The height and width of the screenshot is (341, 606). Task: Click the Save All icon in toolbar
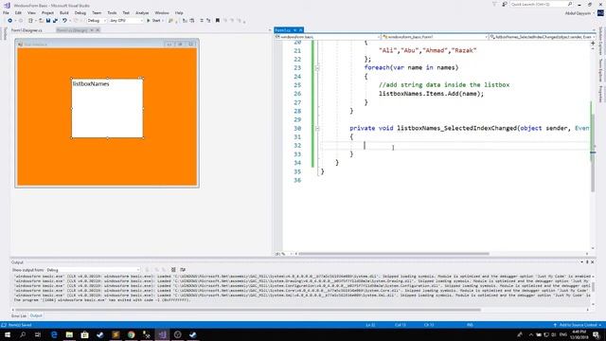(x=55, y=21)
